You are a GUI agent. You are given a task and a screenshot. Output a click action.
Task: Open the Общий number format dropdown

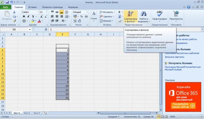87,12
